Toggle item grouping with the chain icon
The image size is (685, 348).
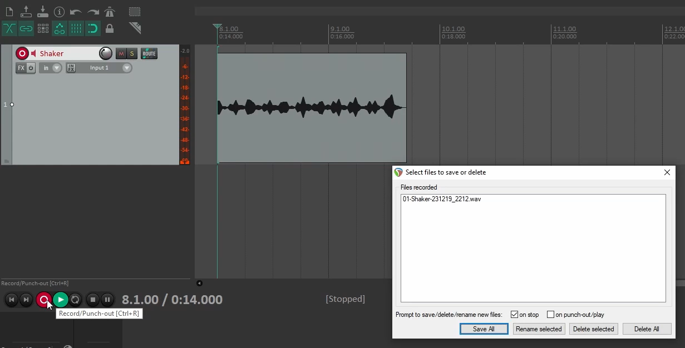(26, 28)
